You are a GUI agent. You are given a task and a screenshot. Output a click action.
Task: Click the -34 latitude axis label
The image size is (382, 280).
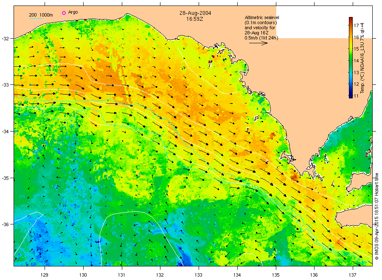[5, 132]
